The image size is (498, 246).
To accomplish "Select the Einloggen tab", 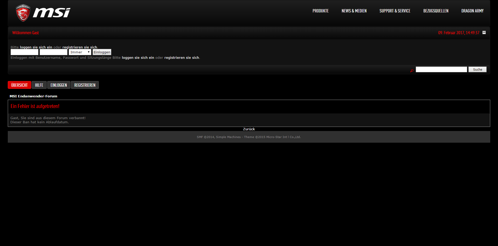I will 59,85.
